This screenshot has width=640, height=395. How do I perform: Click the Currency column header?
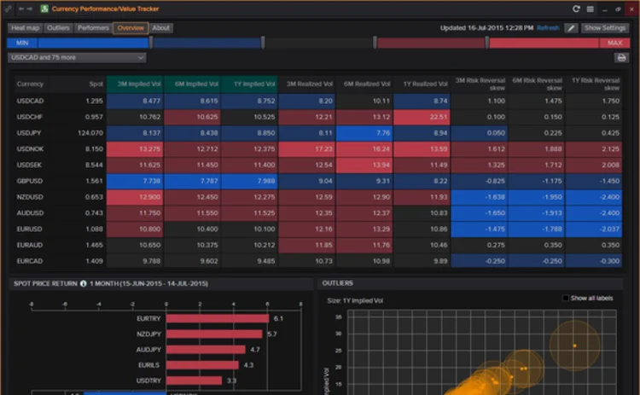point(30,84)
